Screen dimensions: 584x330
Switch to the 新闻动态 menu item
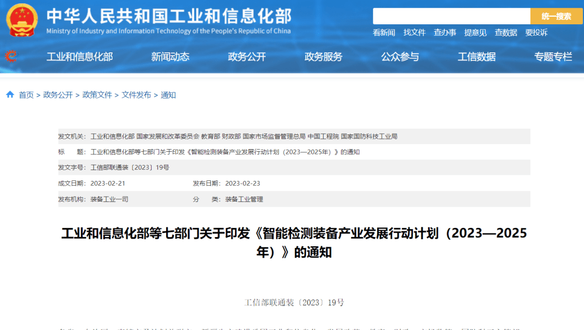tap(170, 57)
